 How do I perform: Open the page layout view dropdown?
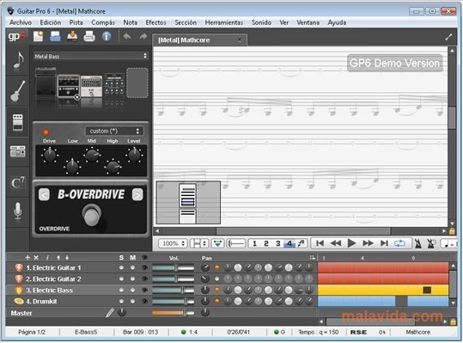[x=199, y=243]
